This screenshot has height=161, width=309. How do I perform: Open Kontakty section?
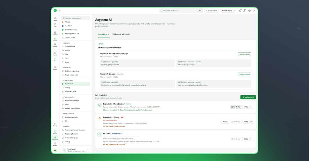[x=55, y=33]
